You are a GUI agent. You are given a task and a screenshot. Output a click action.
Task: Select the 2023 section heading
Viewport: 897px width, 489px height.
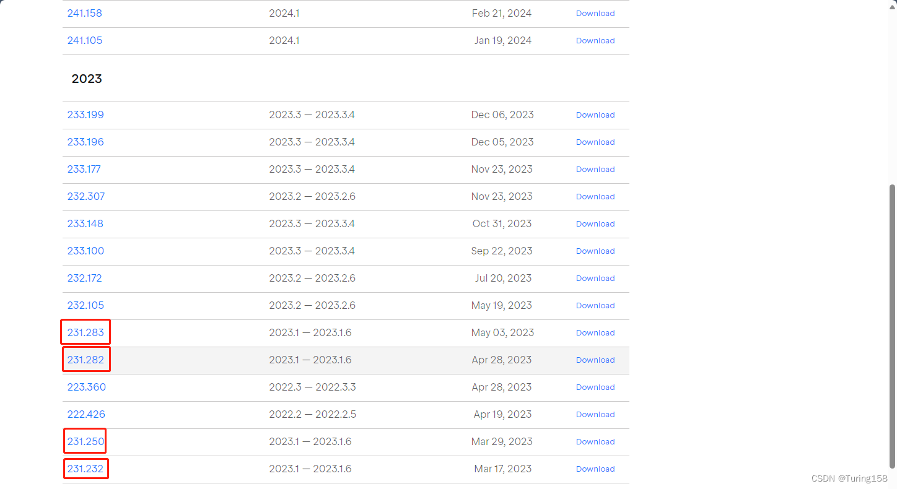[87, 79]
